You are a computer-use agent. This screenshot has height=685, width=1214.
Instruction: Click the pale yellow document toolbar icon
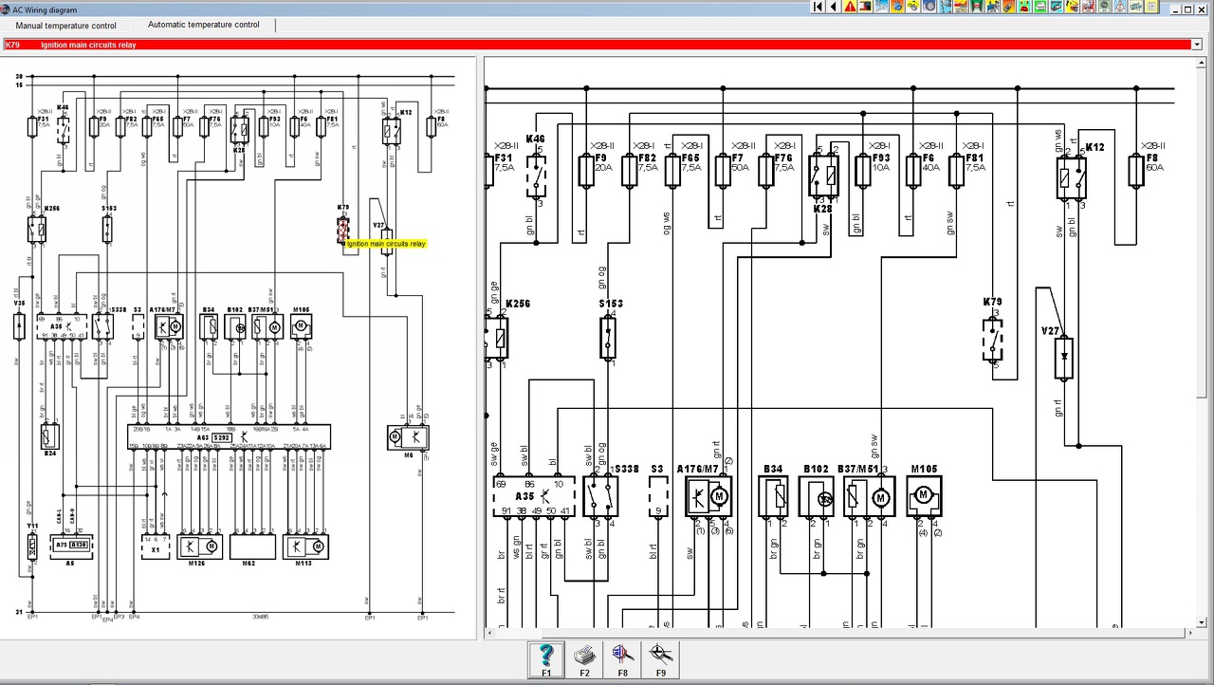pos(1151,7)
